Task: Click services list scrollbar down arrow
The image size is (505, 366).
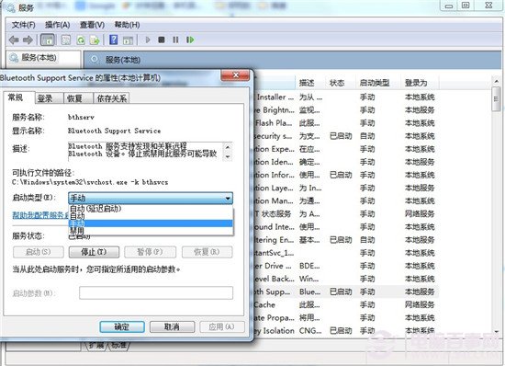Action: [497, 331]
